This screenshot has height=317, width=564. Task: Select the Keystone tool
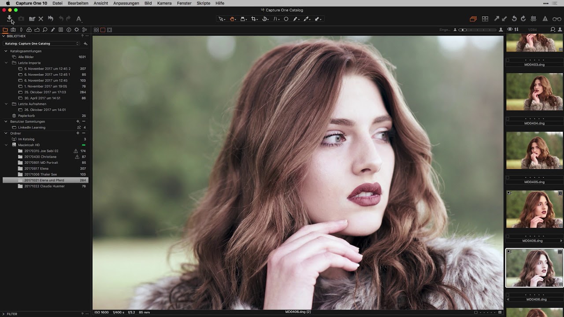tap(276, 19)
